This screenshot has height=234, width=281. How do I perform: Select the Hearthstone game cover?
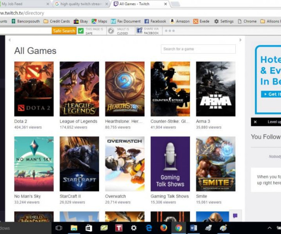click(x=125, y=89)
